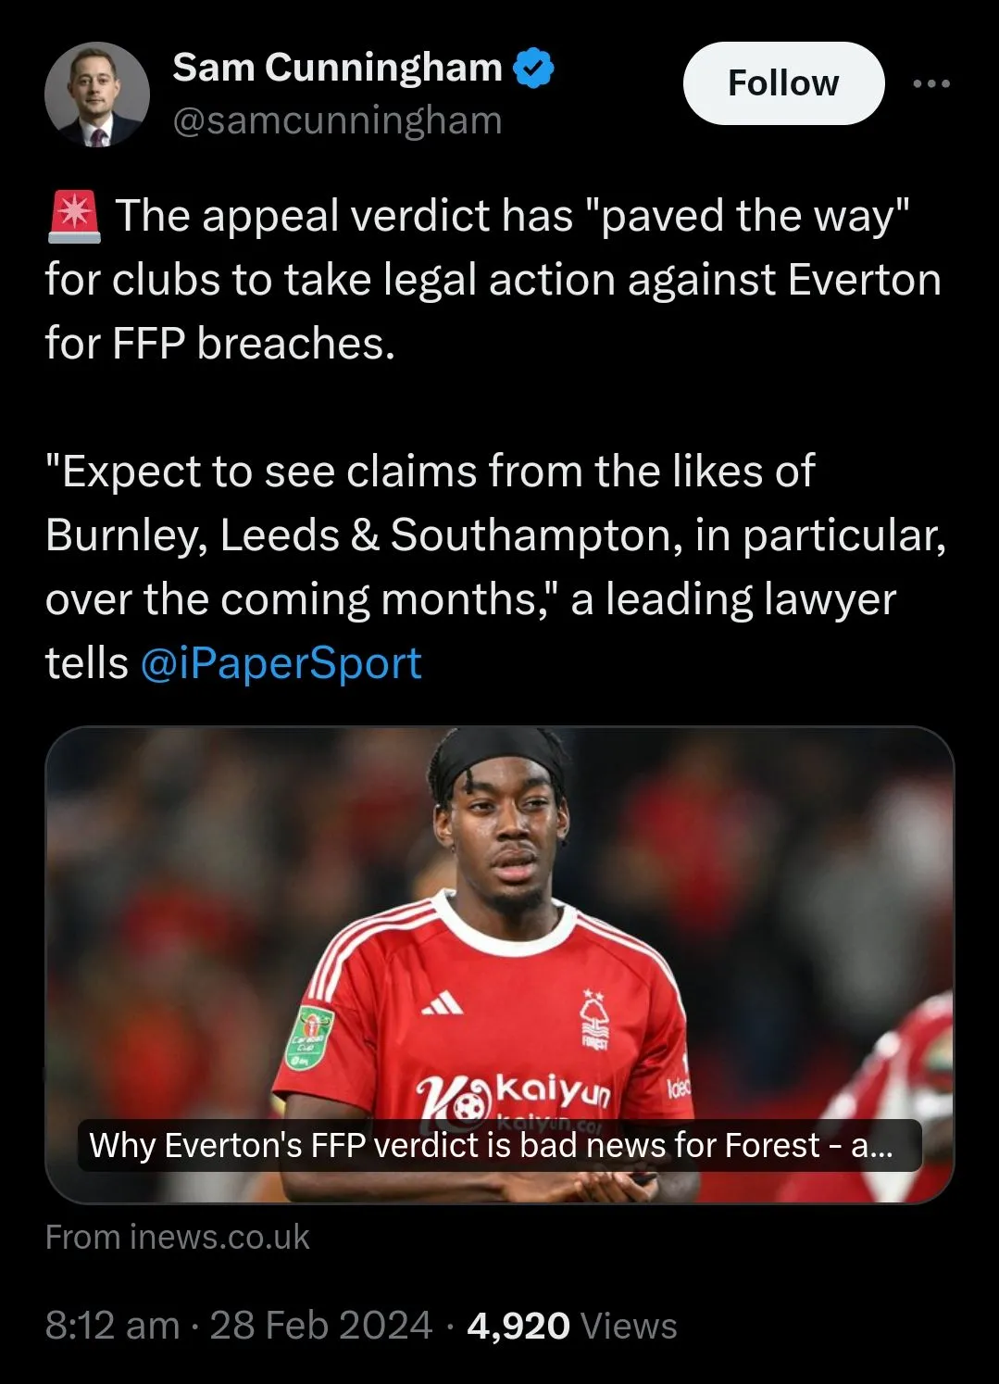View the 4,920 Views count
Image resolution: width=999 pixels, height=1384 pixels.
click(572, 1326)
